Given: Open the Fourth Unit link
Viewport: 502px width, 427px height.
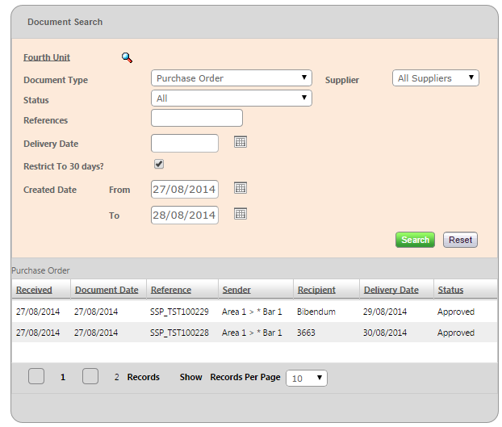Looking at the screenshot, I should click(47, 57).
